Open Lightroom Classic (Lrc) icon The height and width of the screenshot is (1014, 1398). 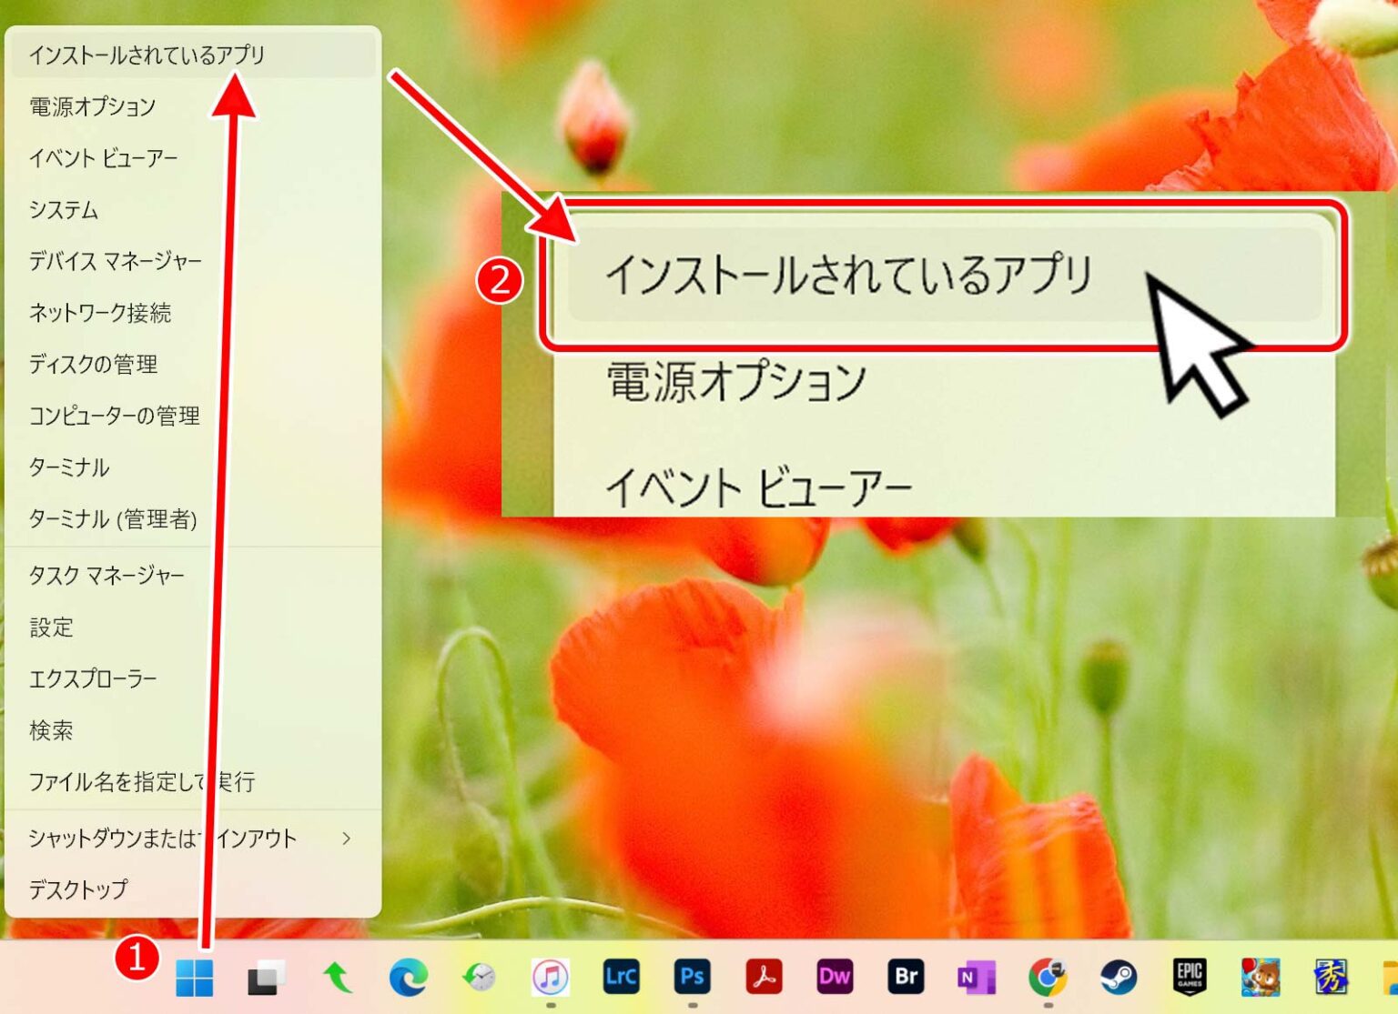(x=621, y=977)
